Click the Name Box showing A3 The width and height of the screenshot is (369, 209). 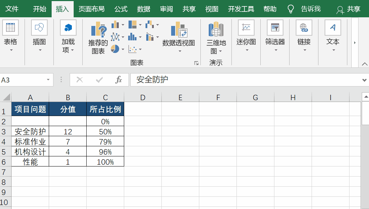point(23,80)
